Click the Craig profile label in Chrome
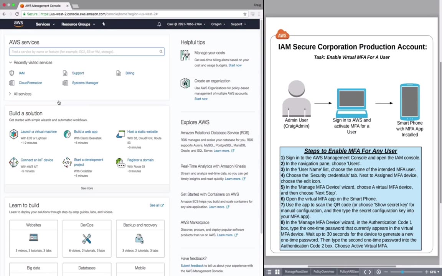The height and width of the screenshot is (276, 442). (257, 5)
